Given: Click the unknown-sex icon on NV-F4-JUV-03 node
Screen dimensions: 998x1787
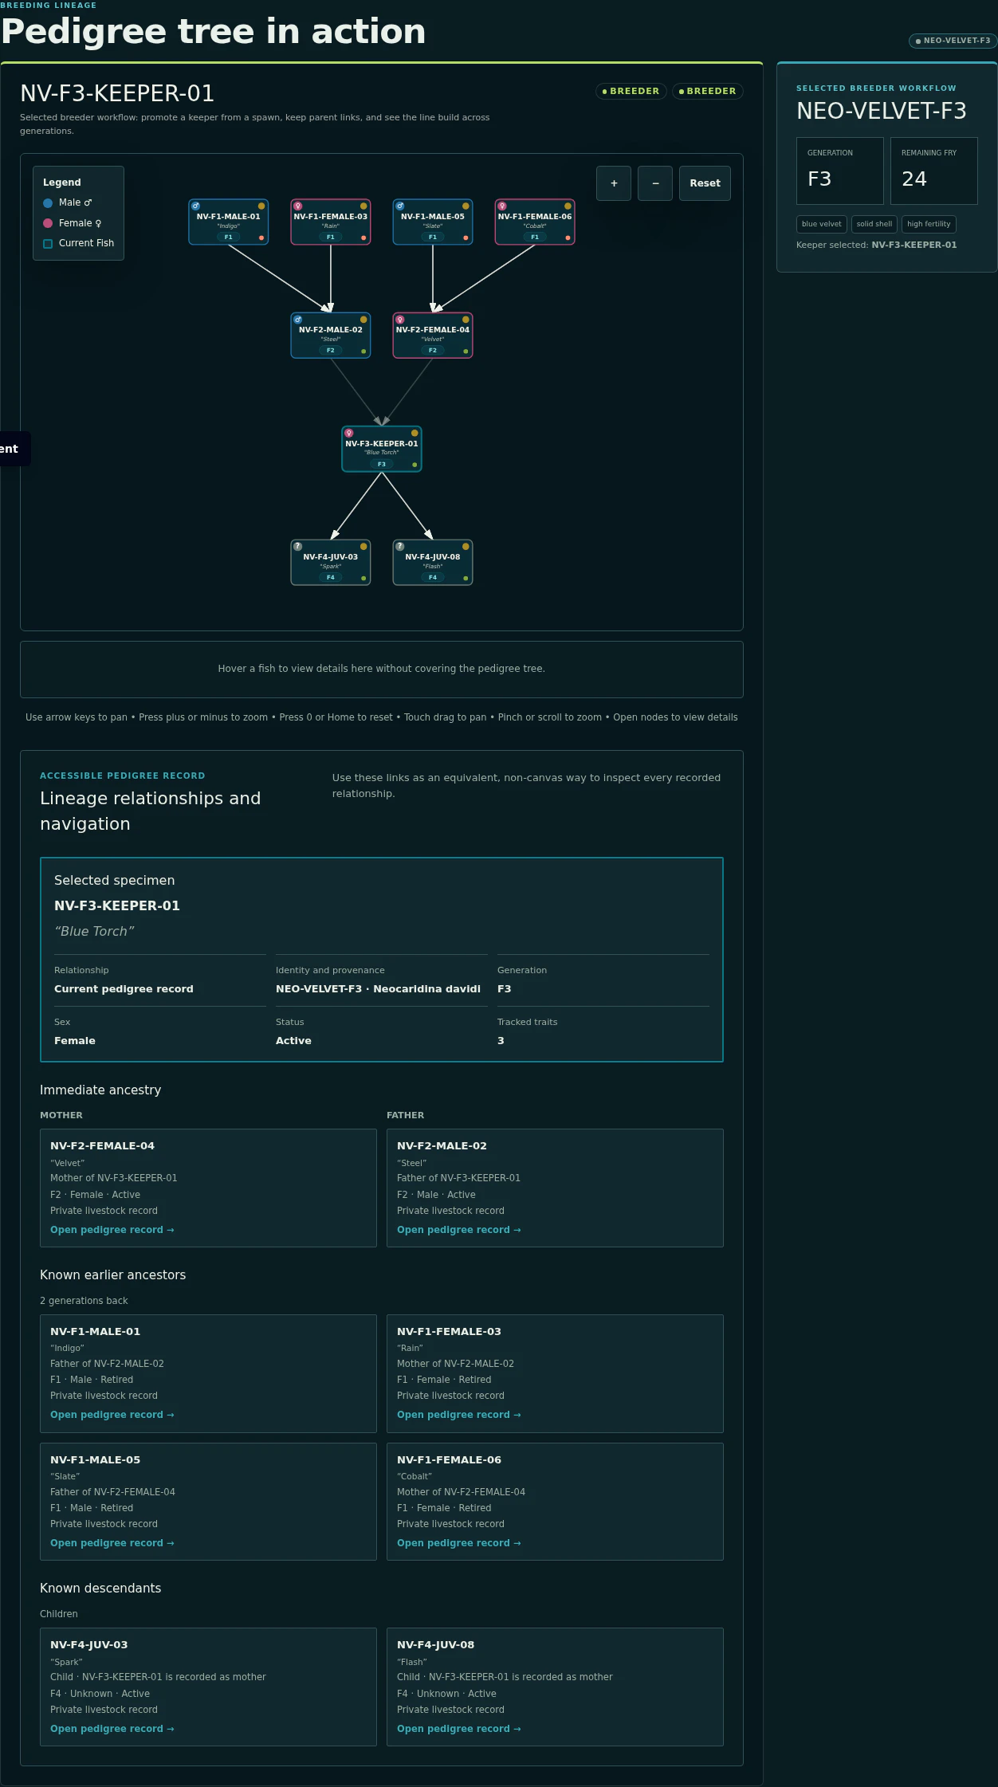Looking at the screenshot, I should tap(298, 547).
